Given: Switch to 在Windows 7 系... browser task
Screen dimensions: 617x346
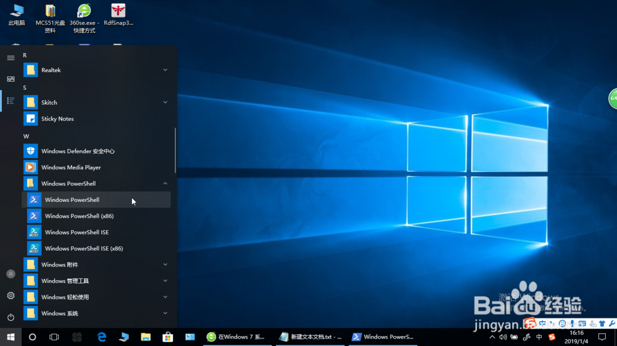Looking at the screenshot, I should [238, 337].
